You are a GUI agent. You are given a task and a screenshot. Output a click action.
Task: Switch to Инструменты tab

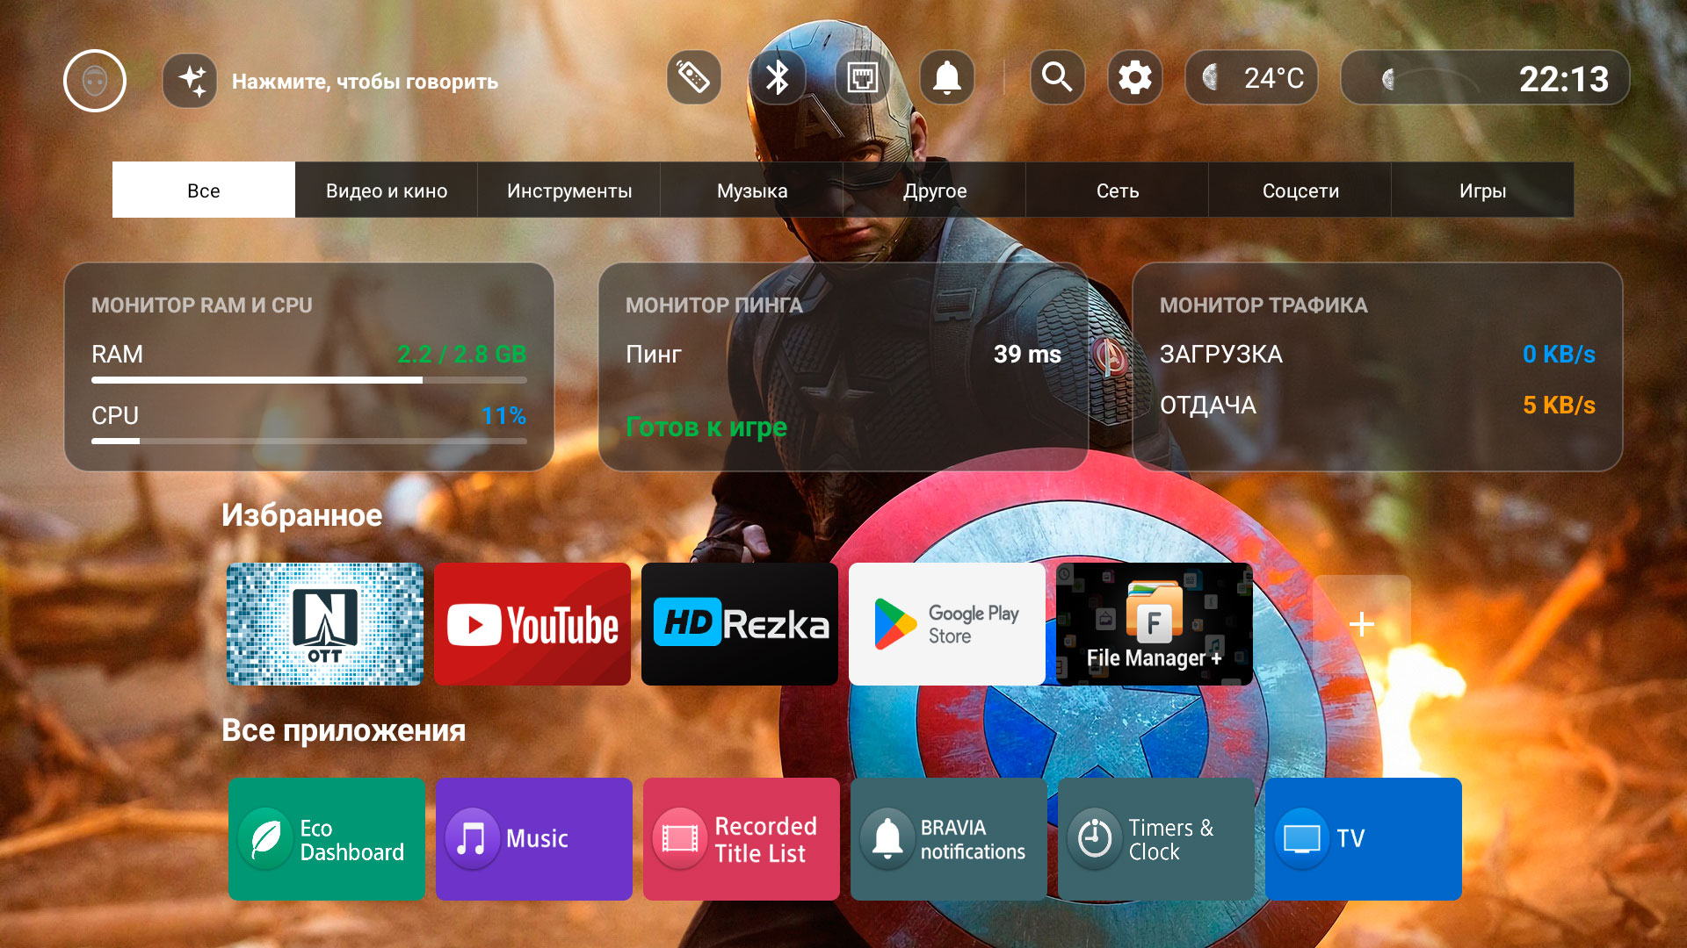click(569, 190)
